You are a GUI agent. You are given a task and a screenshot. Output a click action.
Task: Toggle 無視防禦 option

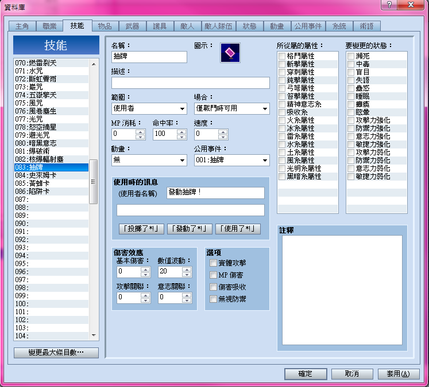pos(213,299)
